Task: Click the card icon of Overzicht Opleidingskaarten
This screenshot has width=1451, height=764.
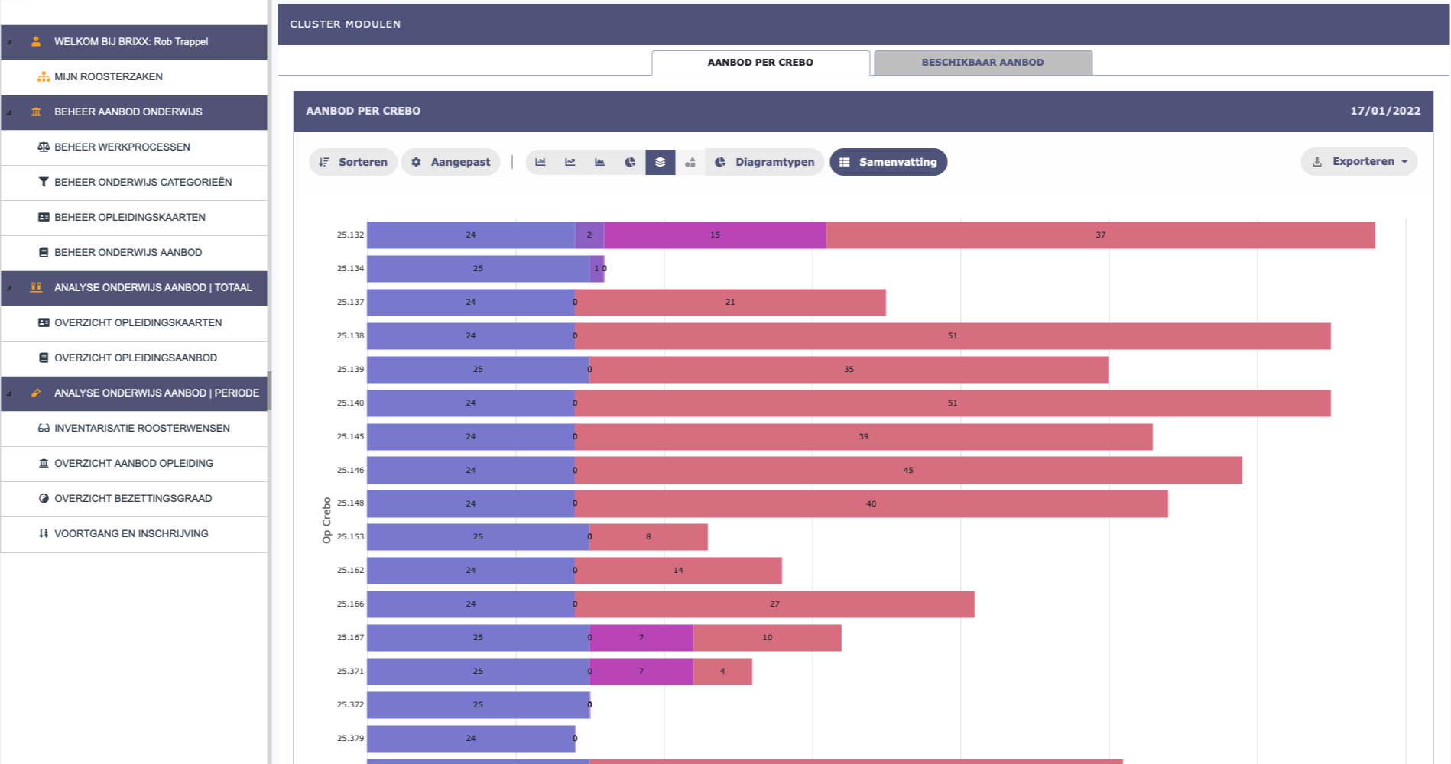Action: [44, 322]
